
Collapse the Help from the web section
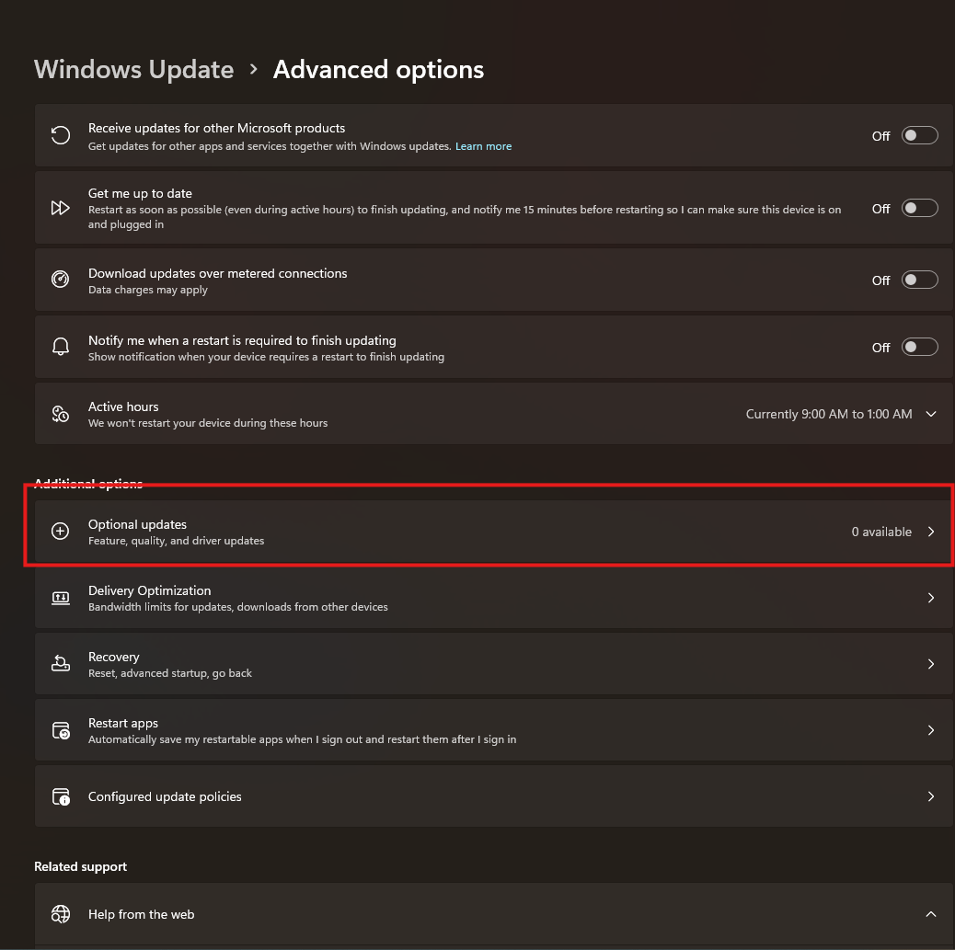[x=931, y=914]
